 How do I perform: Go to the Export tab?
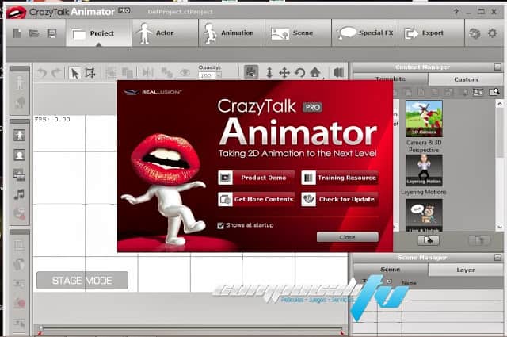coord(431,33)
